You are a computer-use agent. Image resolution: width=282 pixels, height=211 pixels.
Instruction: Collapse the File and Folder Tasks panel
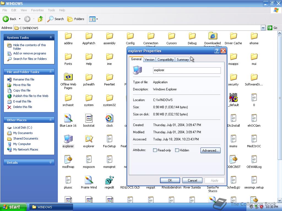coord(51,72)
